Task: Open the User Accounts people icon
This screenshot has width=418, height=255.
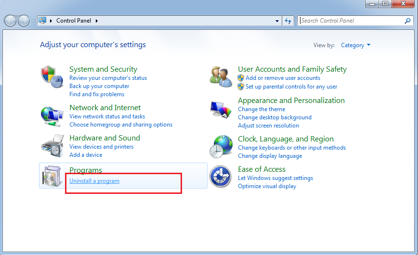Action: [x=221, y=76]
